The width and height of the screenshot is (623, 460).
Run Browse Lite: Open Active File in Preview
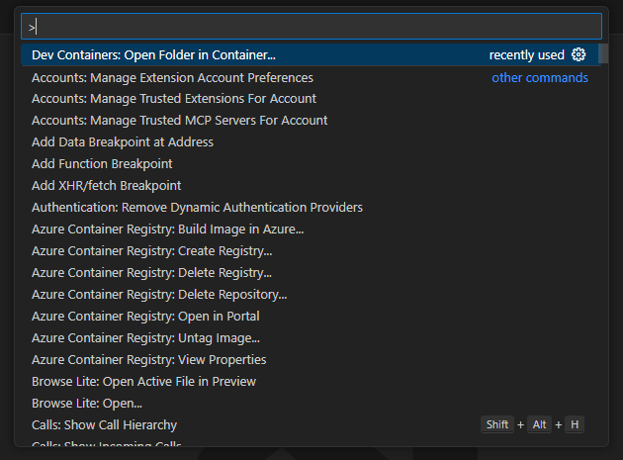[310, 382]
